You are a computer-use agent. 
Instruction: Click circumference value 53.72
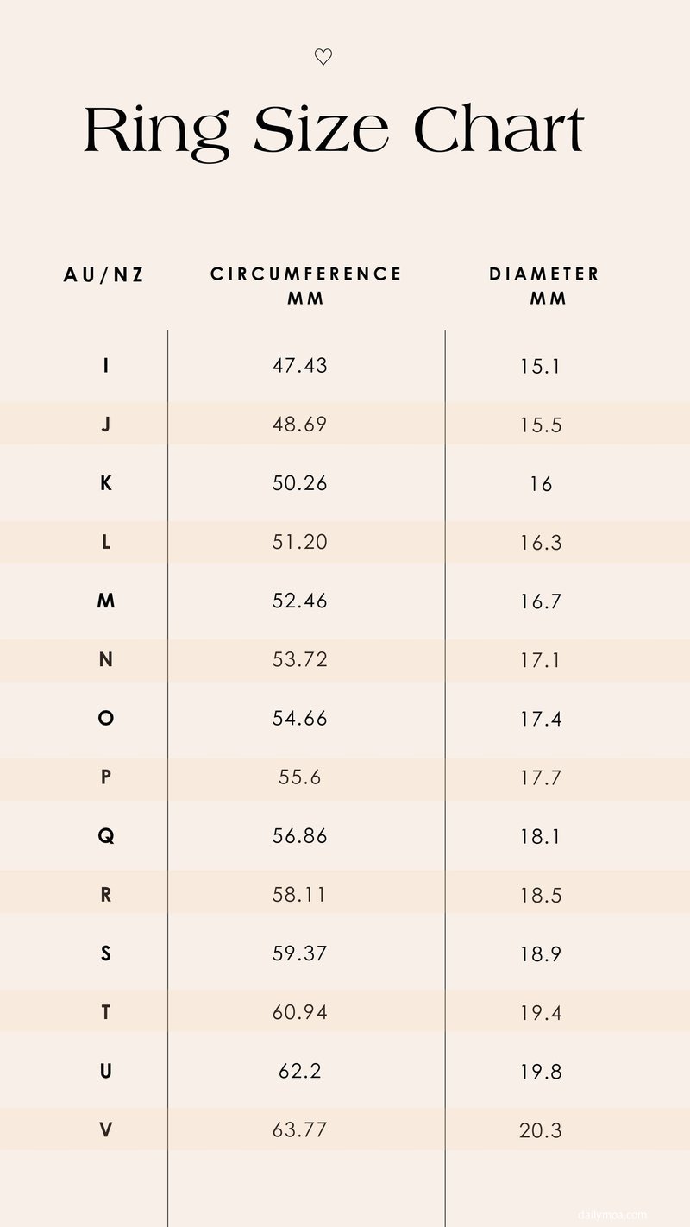(x=300, y=660)
